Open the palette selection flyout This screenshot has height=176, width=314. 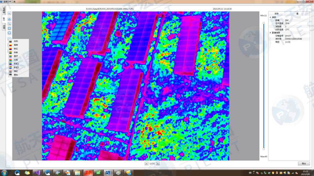click(10, 38)
